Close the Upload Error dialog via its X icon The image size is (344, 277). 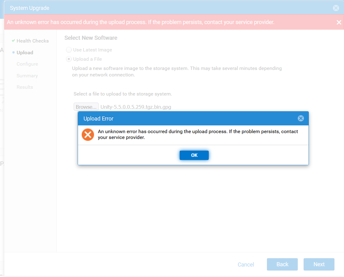[x=301, y=118]
